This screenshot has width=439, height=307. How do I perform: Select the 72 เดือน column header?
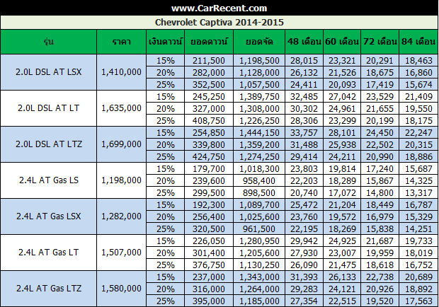380,42
